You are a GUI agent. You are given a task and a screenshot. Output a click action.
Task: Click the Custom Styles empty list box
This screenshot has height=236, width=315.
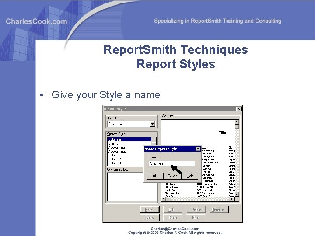132,187
